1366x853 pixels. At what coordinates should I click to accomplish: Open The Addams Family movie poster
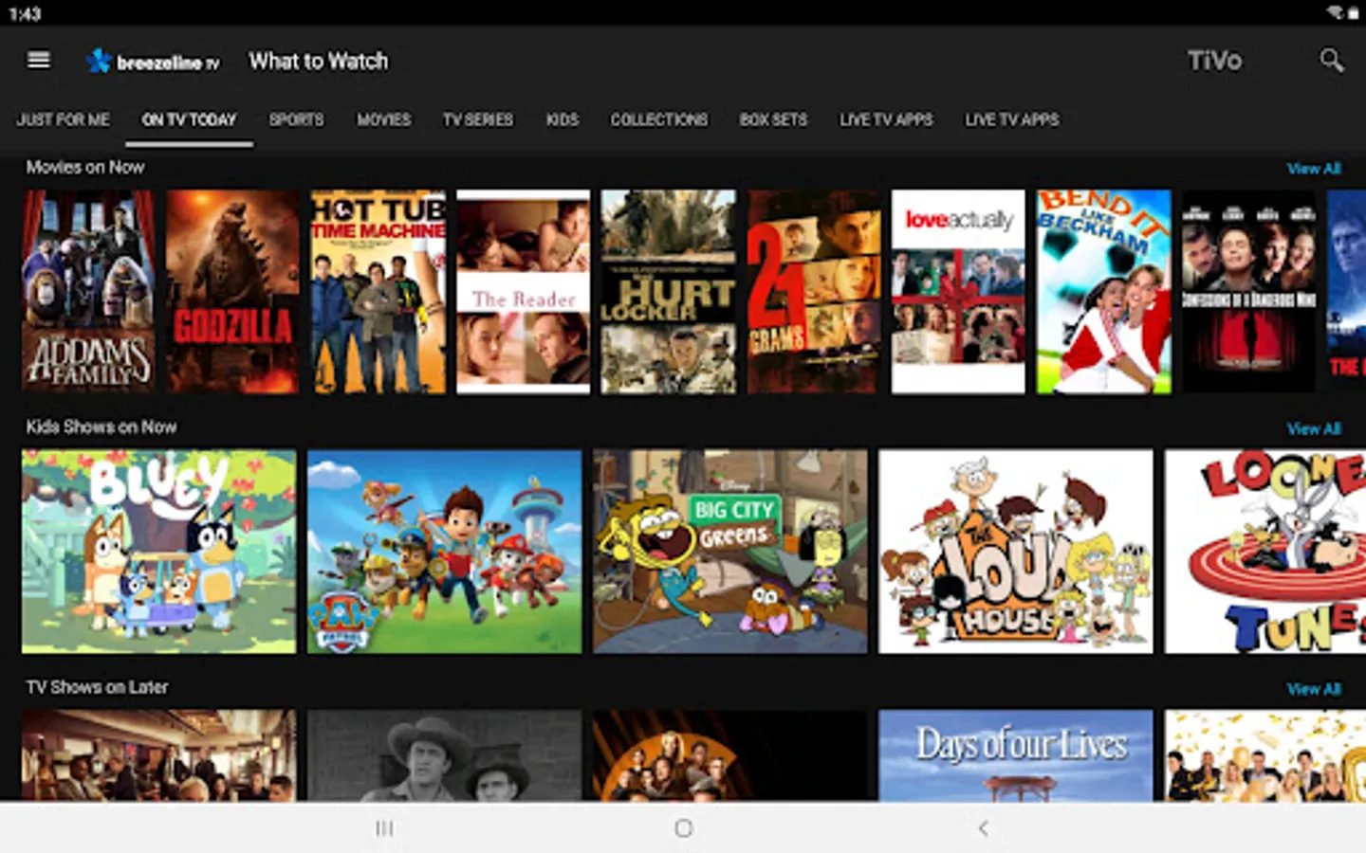[88, 291]
